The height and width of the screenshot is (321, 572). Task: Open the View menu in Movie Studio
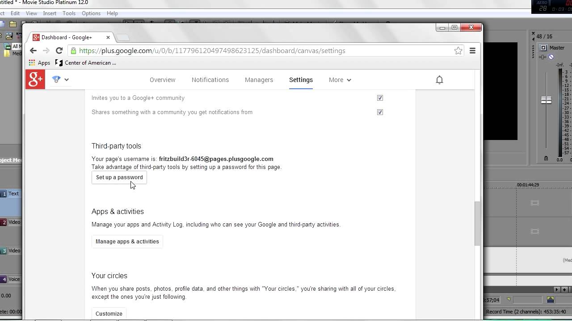pyautogui.click(x=31, y=13)
